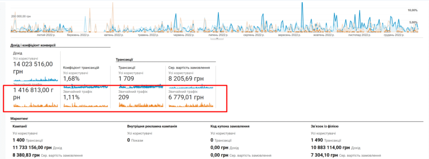Click the 1,68% conversion rate value
This screenshot has height=159, width=429.
coord(71,79)
